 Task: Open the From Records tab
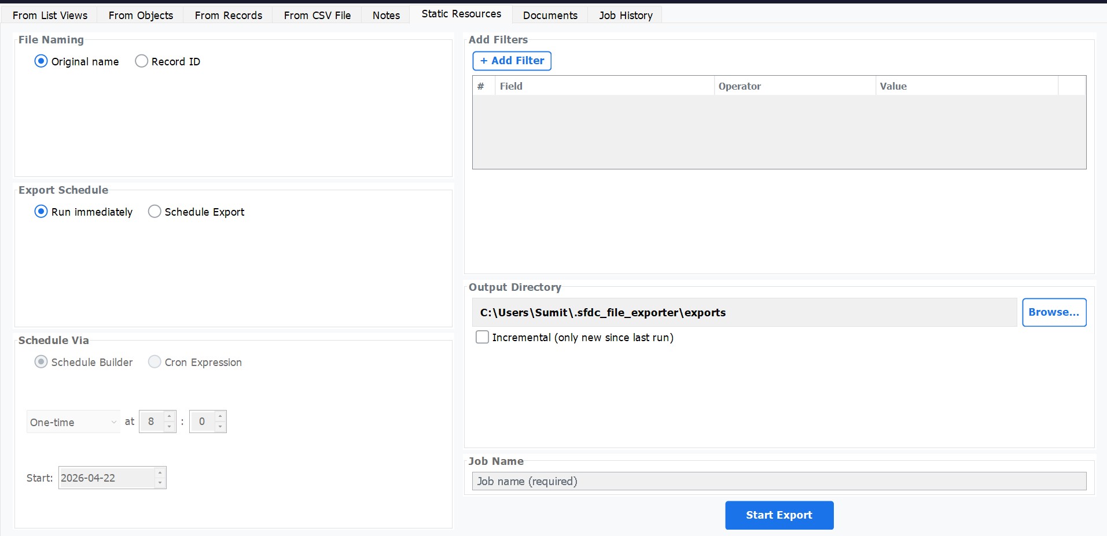(x=227, y=15)
